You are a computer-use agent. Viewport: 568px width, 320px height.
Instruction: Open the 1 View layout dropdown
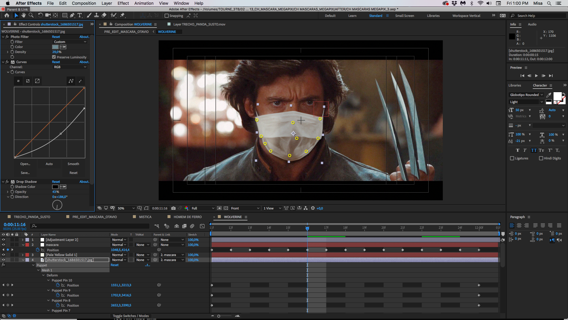click(x=272, y=208)
